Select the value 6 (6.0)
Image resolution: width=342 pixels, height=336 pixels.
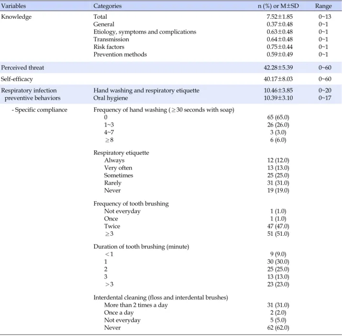click(x=278, y=140)
